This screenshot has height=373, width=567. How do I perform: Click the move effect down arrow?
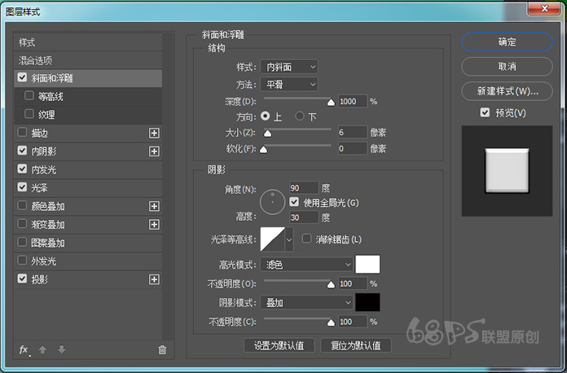(x=61, y=349)
